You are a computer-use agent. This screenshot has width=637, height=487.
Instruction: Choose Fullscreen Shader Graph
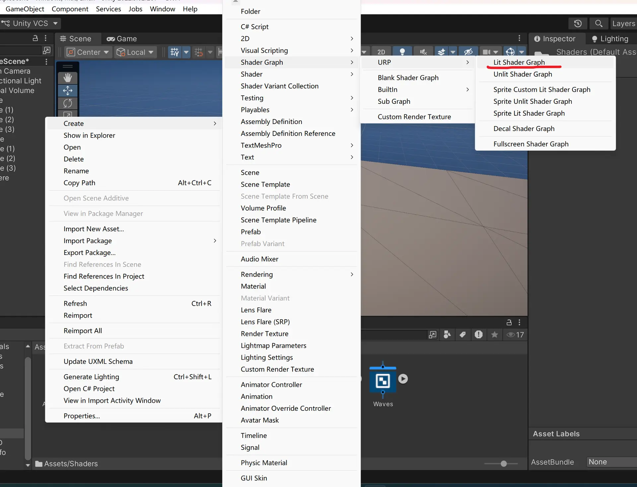tap(545, 144)
